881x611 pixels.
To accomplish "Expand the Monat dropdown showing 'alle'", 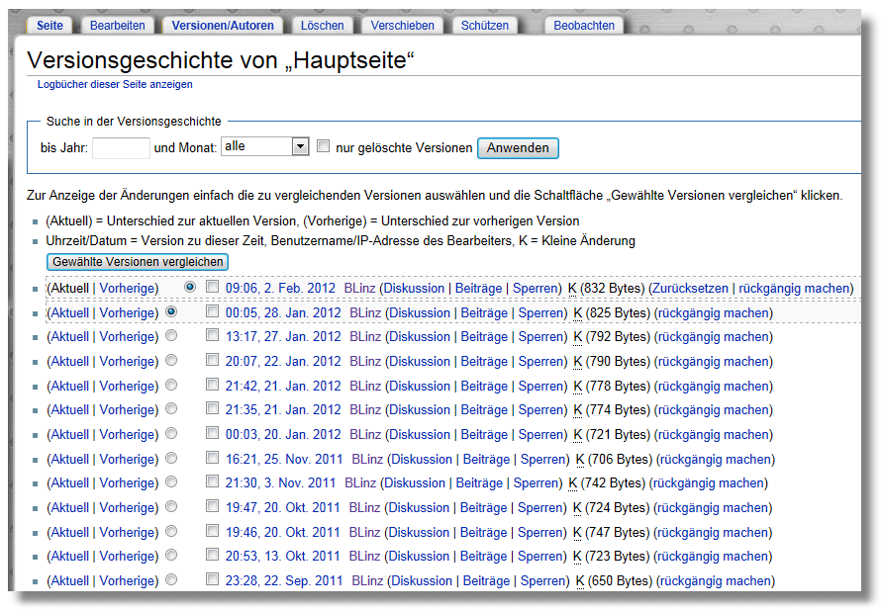I will (265, 146).
